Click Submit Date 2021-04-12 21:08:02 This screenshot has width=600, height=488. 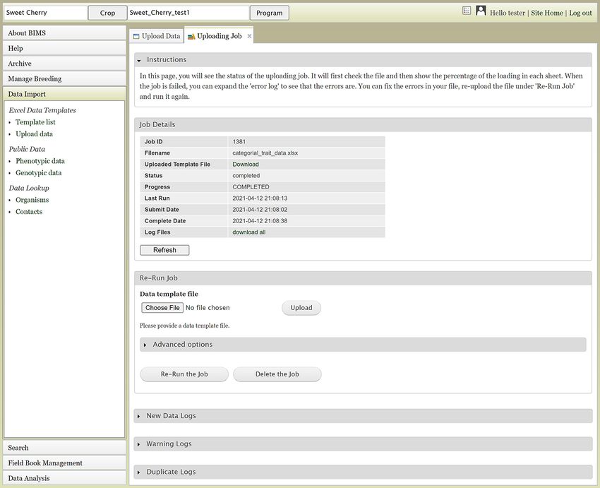260,210
